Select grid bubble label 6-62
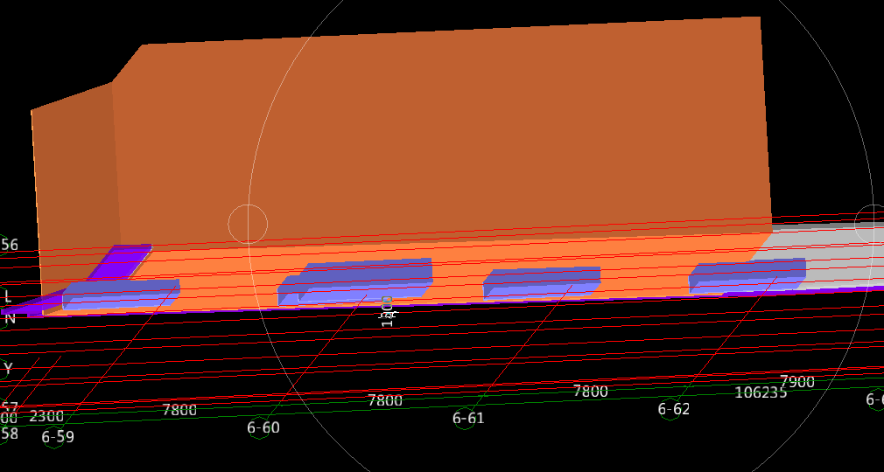884x472 pixels. (674, 409)
